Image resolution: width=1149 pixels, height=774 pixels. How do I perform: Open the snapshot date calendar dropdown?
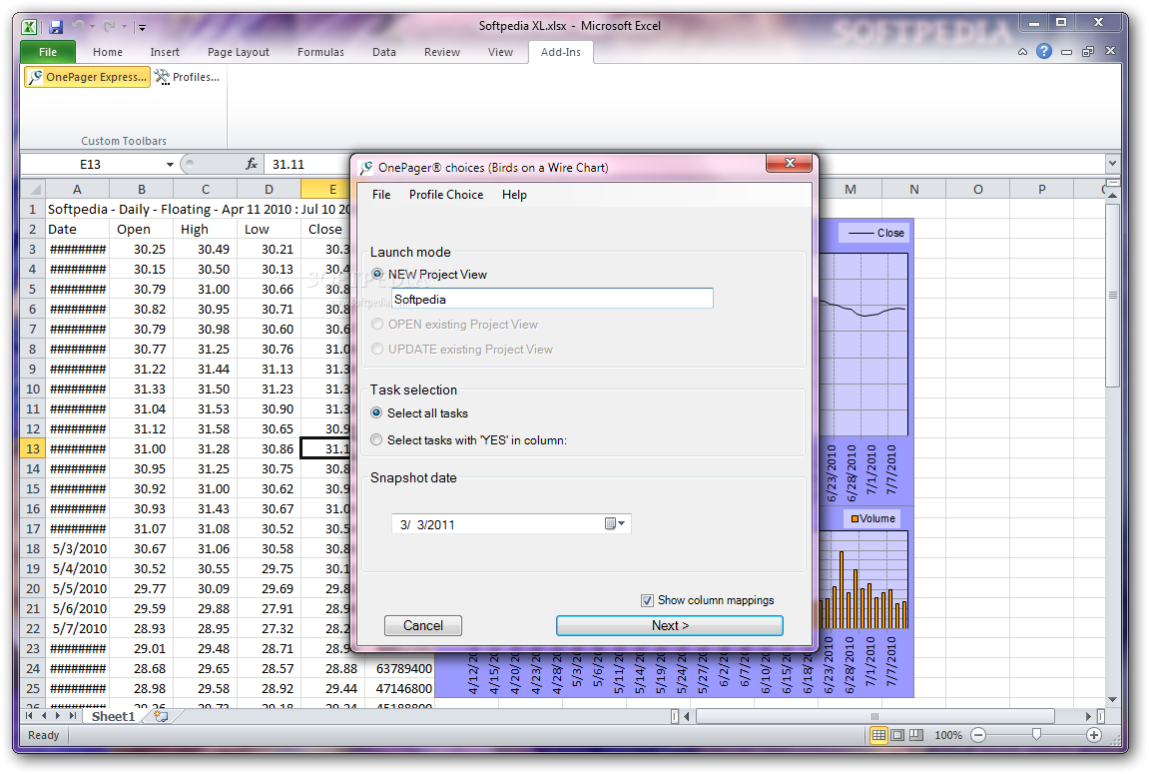[615, 523]
